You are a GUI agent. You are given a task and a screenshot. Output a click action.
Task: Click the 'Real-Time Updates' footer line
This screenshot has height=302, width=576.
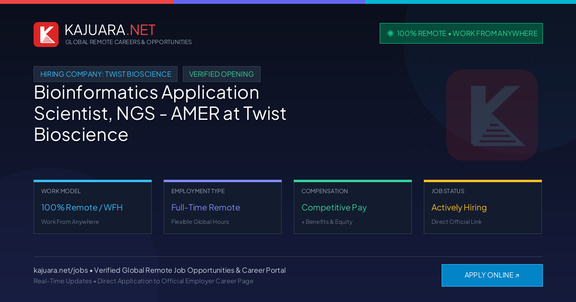pyautogui.click(x=144, y=281)
